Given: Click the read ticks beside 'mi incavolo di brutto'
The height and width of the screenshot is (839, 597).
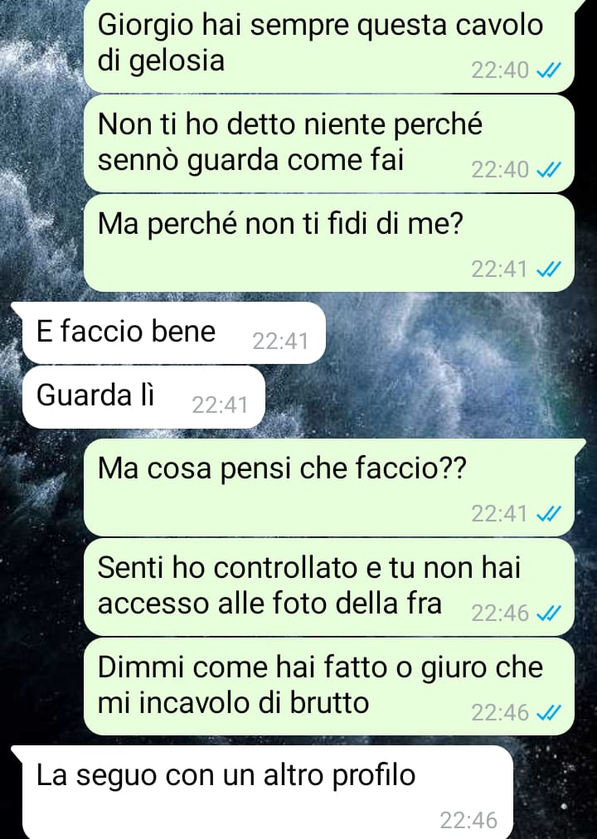Looking at the screenshot, I should click(x=548, y=713).
